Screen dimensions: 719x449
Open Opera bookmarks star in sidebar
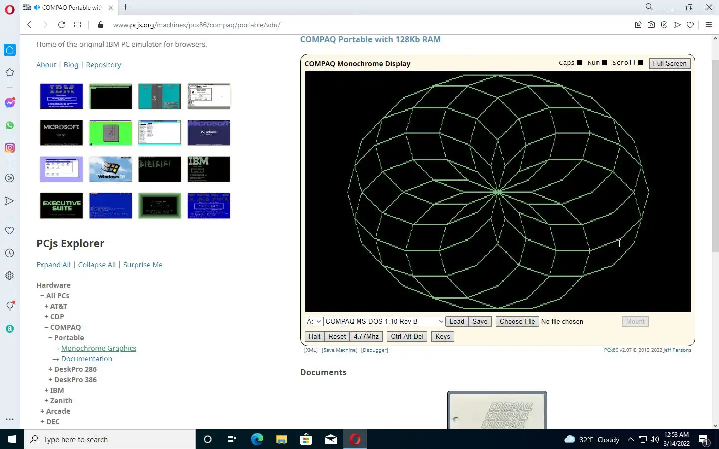tap(10, 72)
